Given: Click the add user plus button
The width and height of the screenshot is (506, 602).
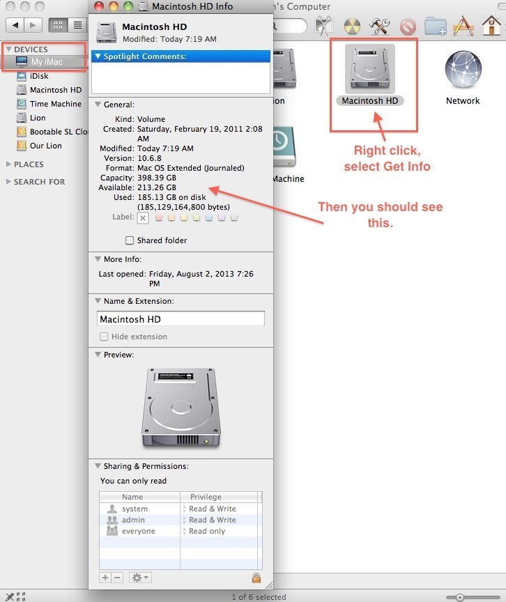Looking at the screenshot, I should [105, 578].
